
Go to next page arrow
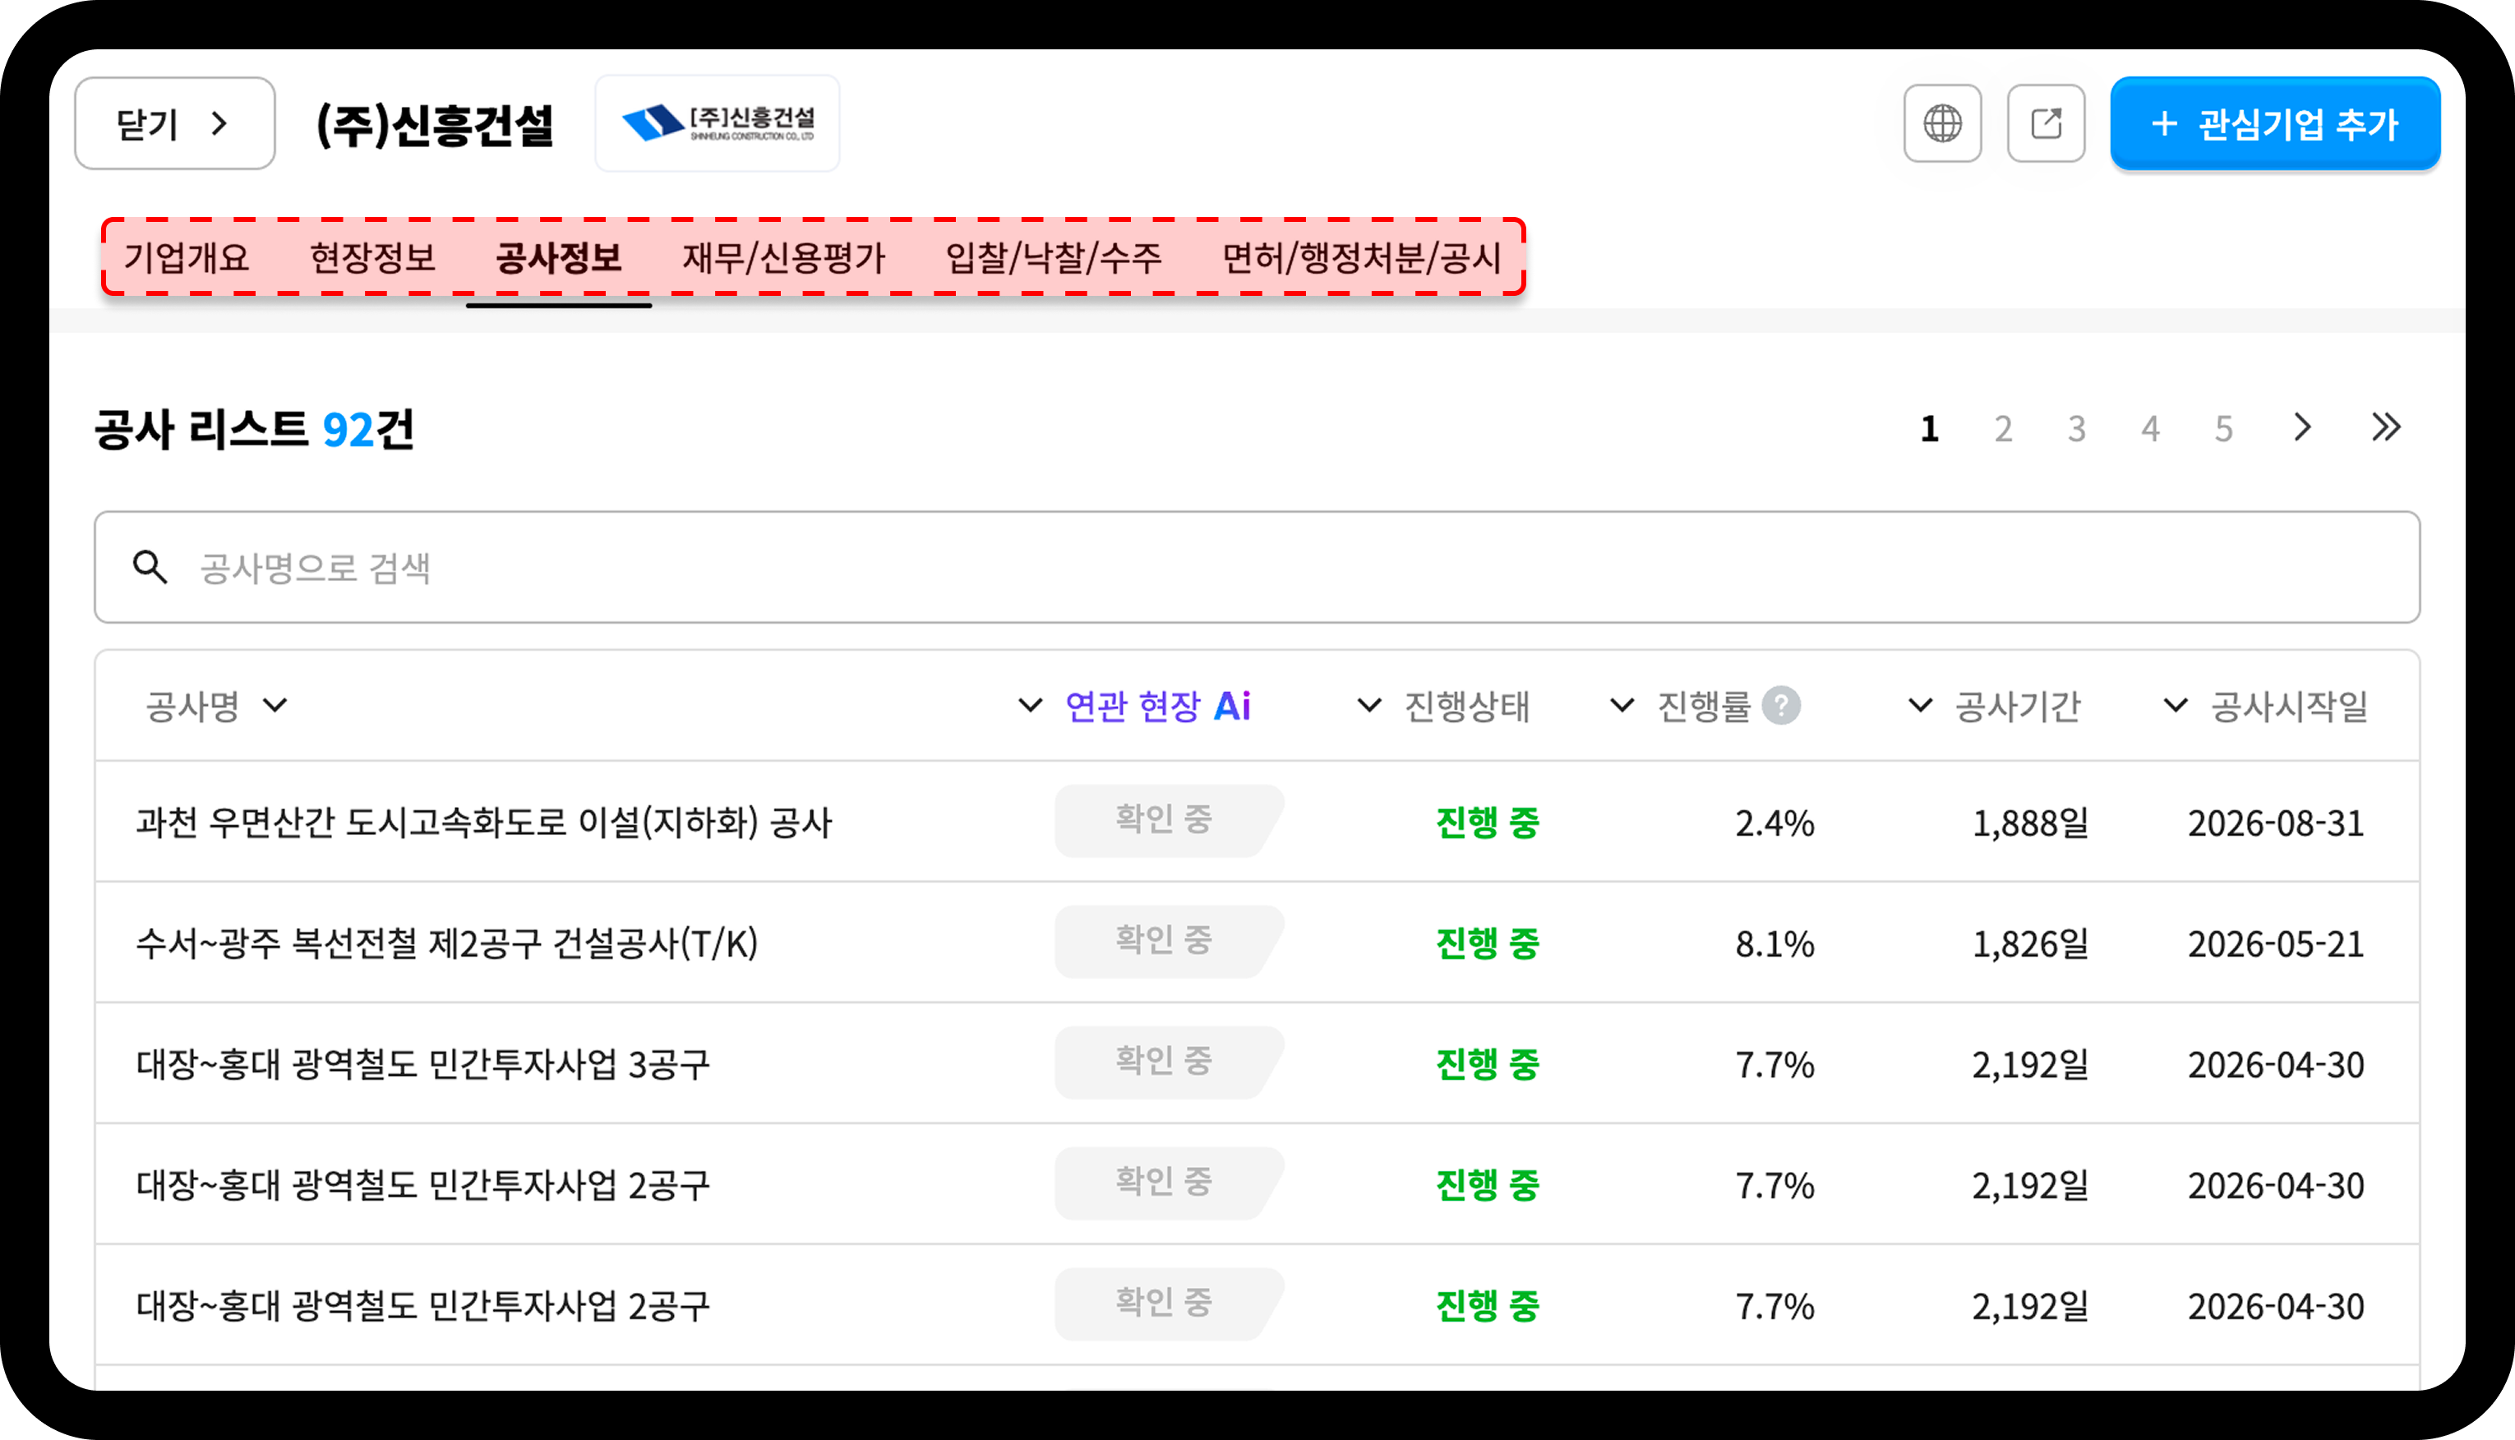tap(2302, 428)
